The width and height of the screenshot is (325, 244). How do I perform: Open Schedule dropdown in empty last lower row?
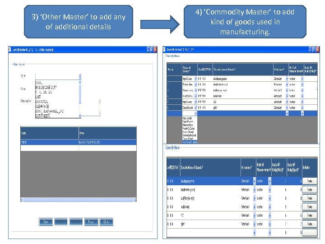254,233
